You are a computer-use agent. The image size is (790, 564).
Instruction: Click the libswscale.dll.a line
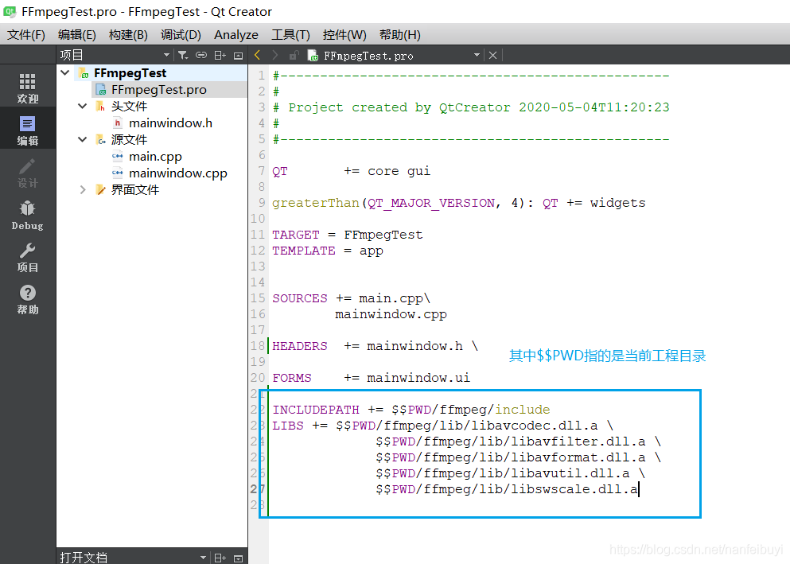point(507,489)
